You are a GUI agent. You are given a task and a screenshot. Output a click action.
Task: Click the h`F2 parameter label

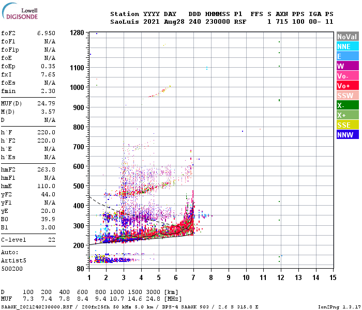[x=8, y=141]
